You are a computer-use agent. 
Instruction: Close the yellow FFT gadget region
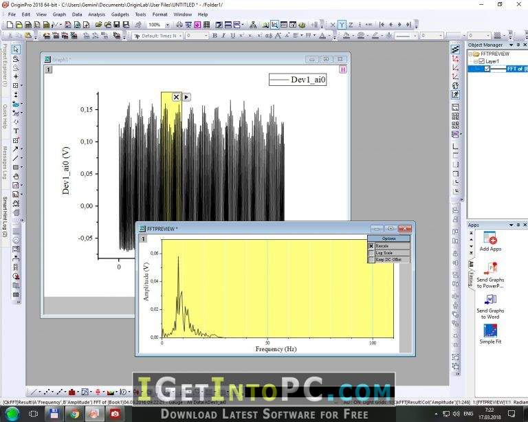[176, 98]
